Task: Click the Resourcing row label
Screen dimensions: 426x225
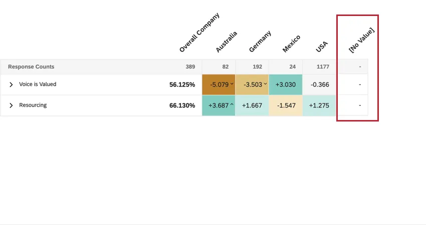Action: click(33, 105)
